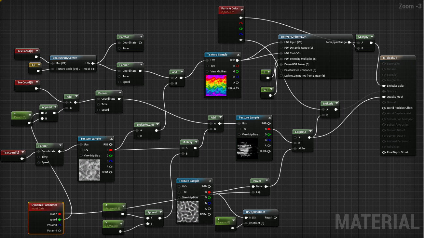Screen dimensions: 424x238
Task: Click the red channel swatch on Particle Color
Action: click(x=240, y=23)
